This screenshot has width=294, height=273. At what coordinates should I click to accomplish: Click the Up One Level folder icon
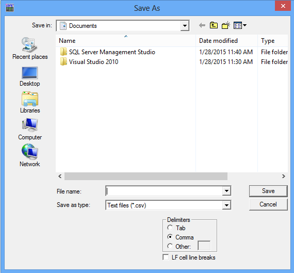coord(214,25)
